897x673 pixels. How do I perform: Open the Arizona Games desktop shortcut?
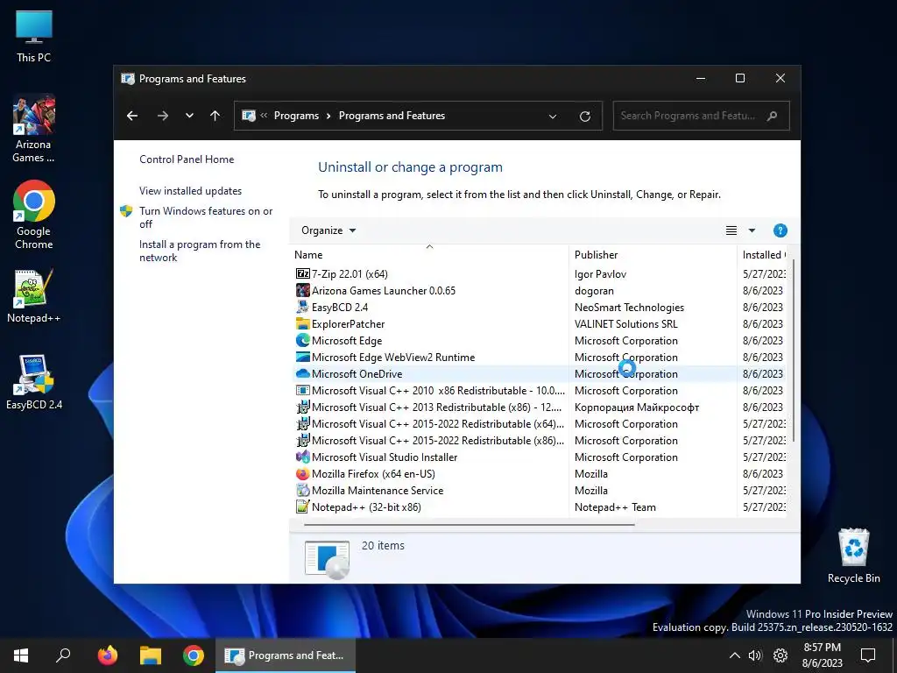point(34,128)
